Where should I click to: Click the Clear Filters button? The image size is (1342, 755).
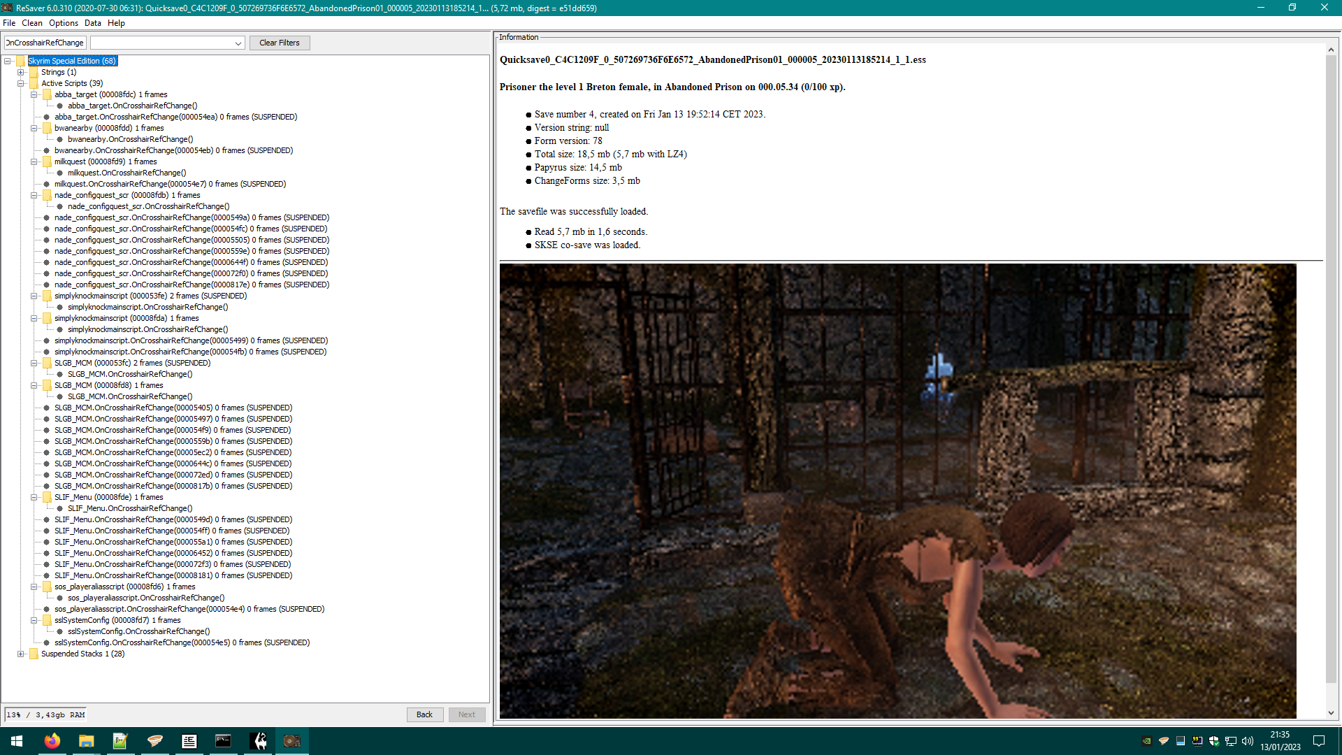[x=280, y=43]
